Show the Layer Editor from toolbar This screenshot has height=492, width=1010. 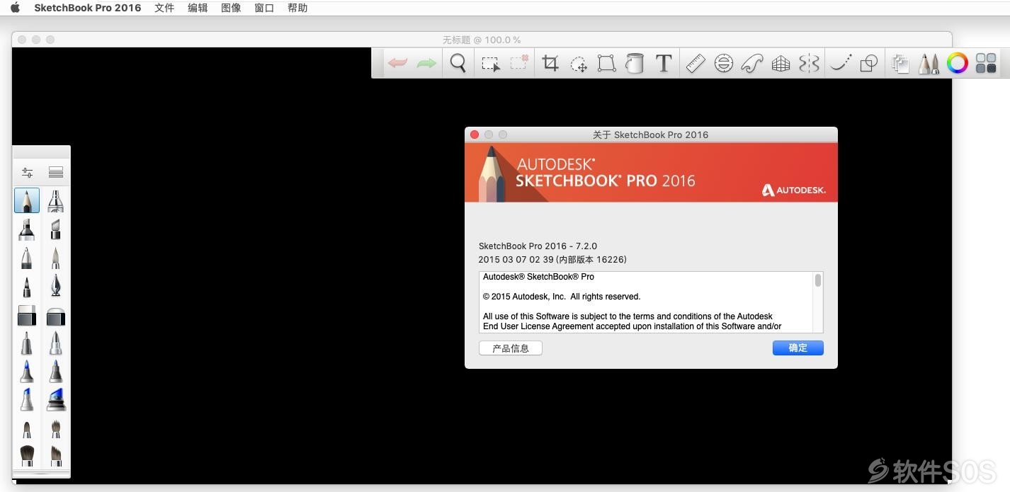pyautogui.click(x=900, y=64)
